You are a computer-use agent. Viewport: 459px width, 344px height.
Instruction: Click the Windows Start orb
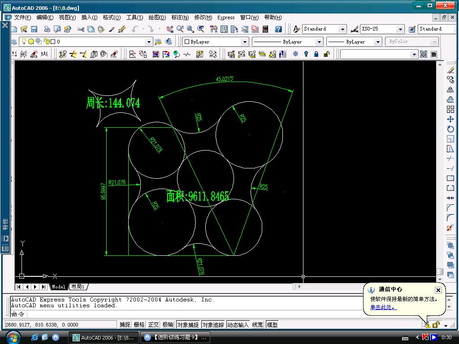[x=13, y=338]
